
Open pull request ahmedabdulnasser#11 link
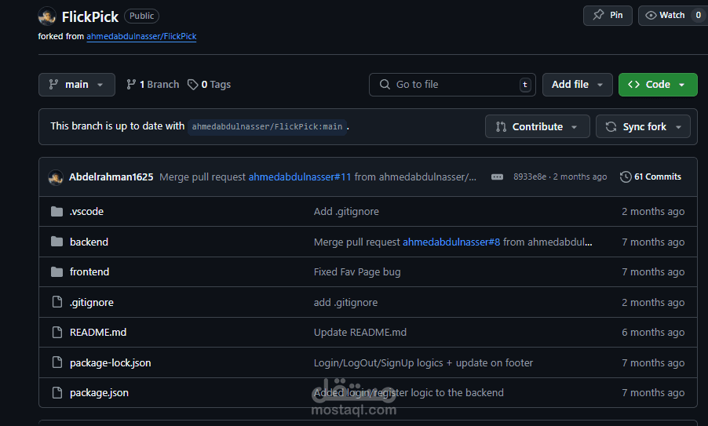(300, 177)
